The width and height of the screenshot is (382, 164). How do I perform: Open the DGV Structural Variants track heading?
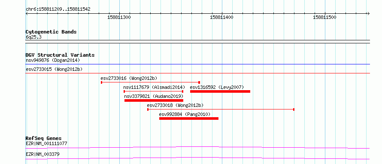click(60, 55)
